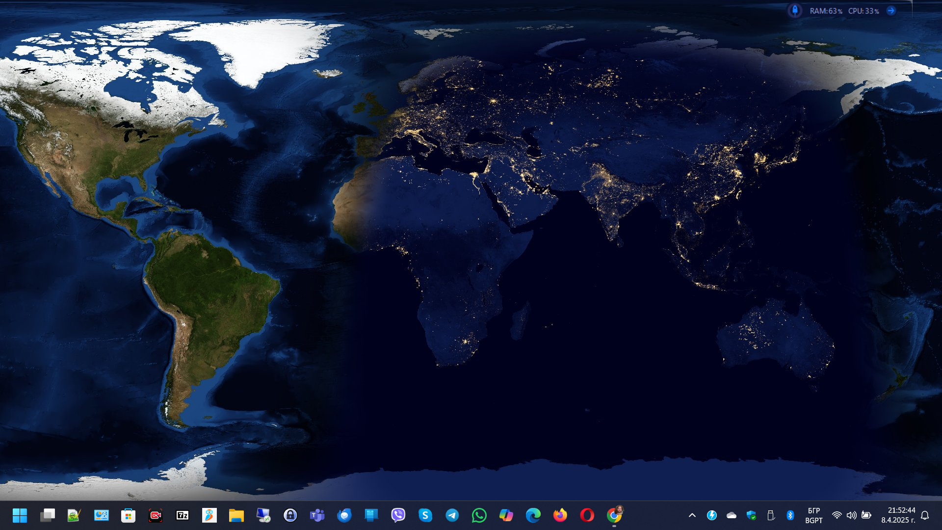This screenshot has height=530, width=942.
Task: Open Windows Security shield tray icon
Action: point(751,515)
